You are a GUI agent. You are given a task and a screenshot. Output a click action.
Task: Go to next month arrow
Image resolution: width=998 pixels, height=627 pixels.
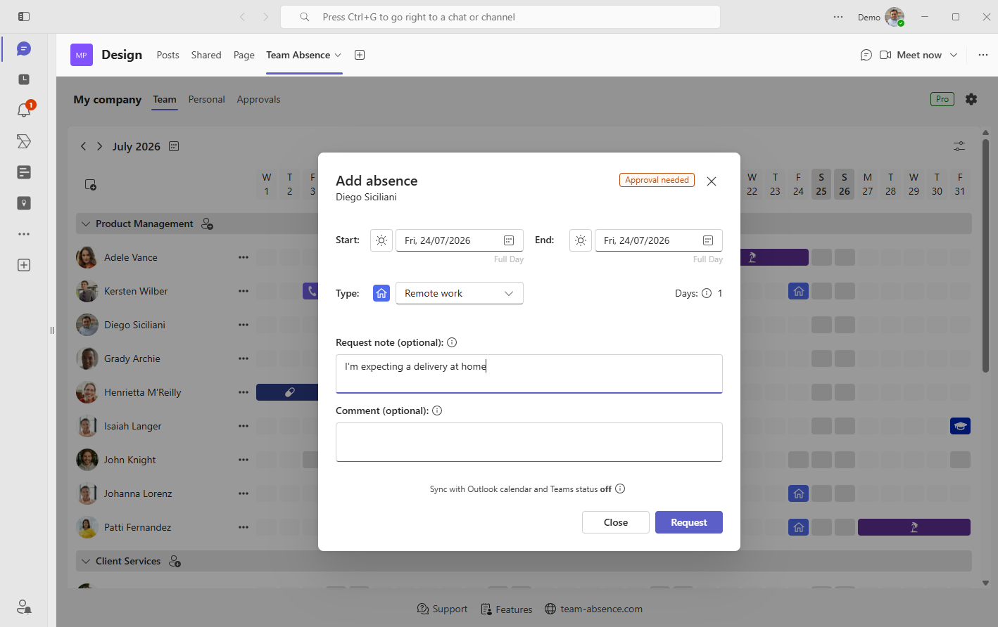click(x=100, y=146)
